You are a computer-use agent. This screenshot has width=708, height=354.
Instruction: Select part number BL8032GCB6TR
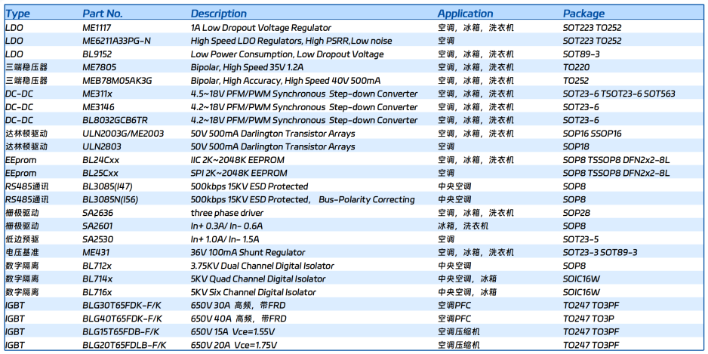coord(115,121)
